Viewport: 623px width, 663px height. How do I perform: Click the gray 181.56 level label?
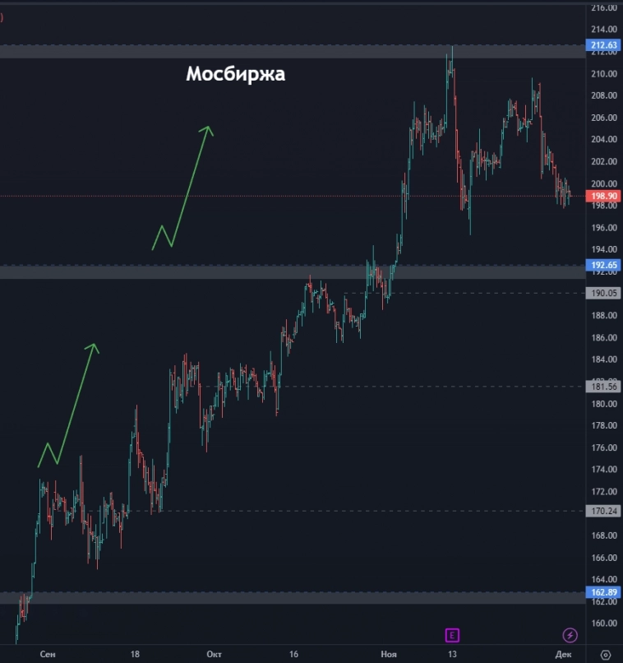coord(603,387)
